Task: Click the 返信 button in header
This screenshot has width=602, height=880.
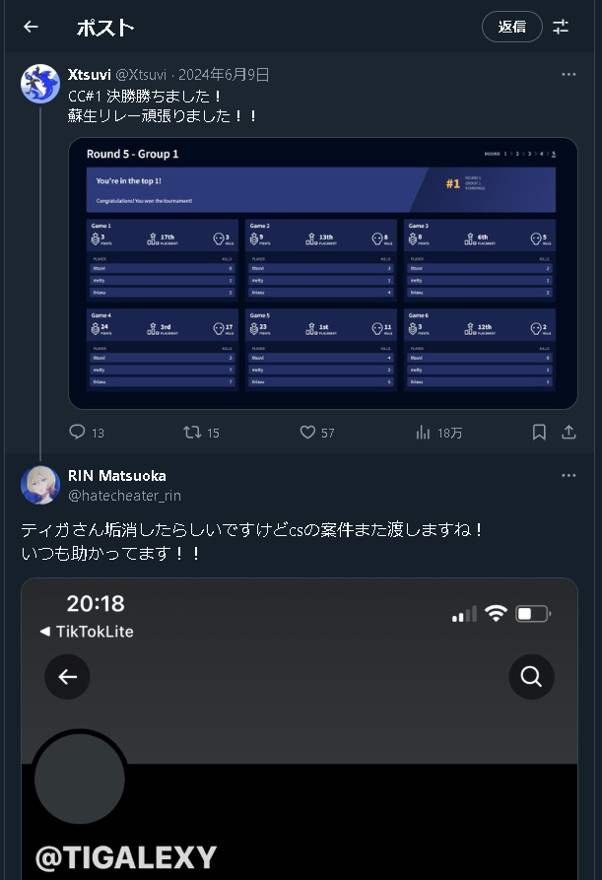Action: [x=511, y=27]
